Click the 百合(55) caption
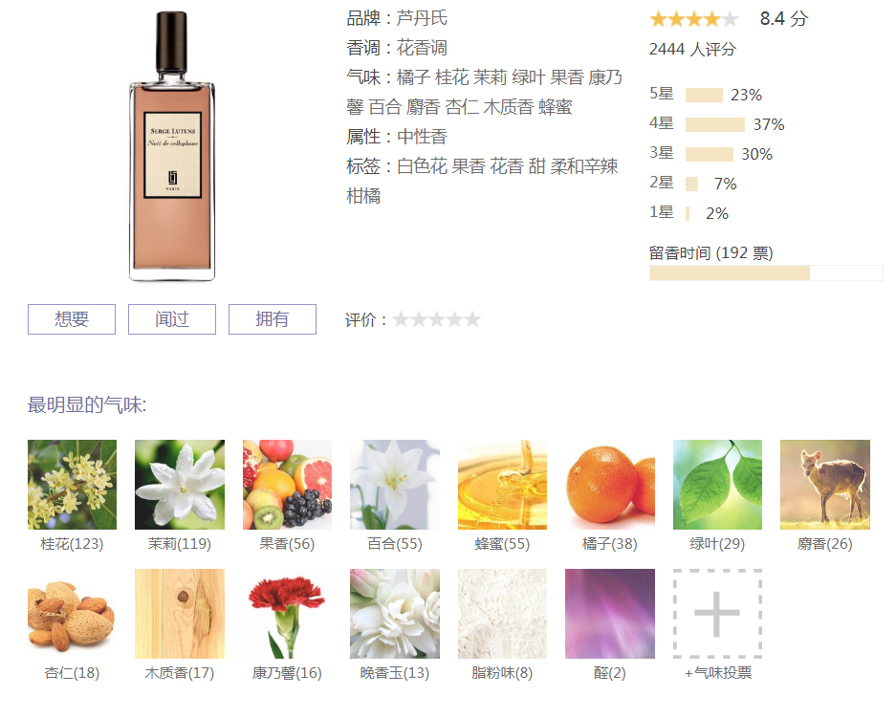Screen dimensions: 896x718 (x=395, y=544)
